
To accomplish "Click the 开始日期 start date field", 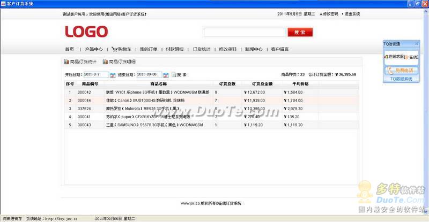I will [x=96, y=75].
